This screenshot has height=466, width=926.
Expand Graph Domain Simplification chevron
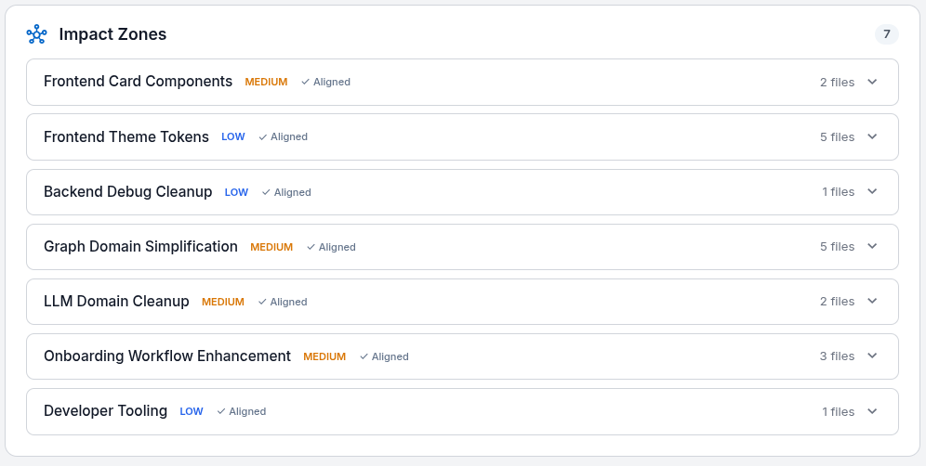coord(872,247)
